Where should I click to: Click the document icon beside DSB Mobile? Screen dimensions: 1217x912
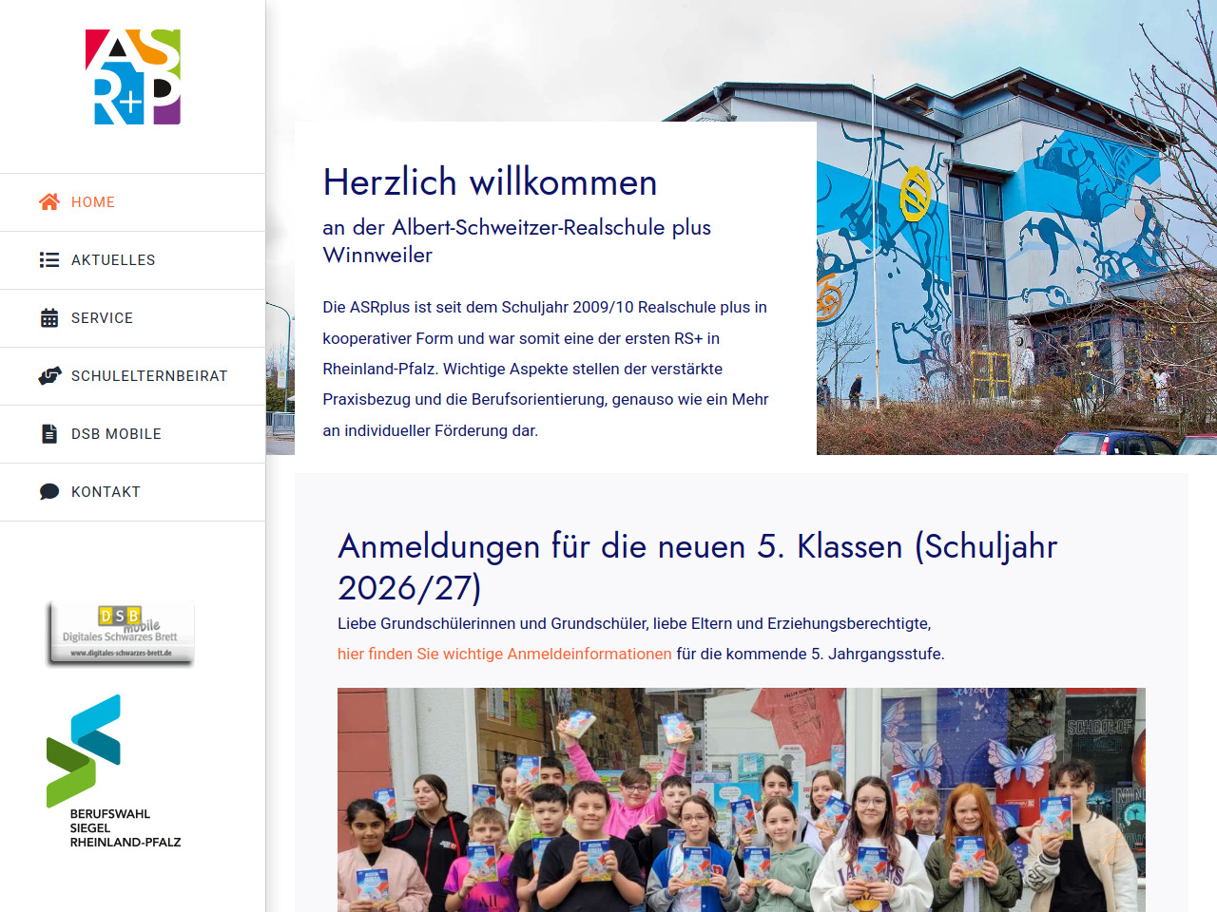pyautogui.click(x=49, y=434)
